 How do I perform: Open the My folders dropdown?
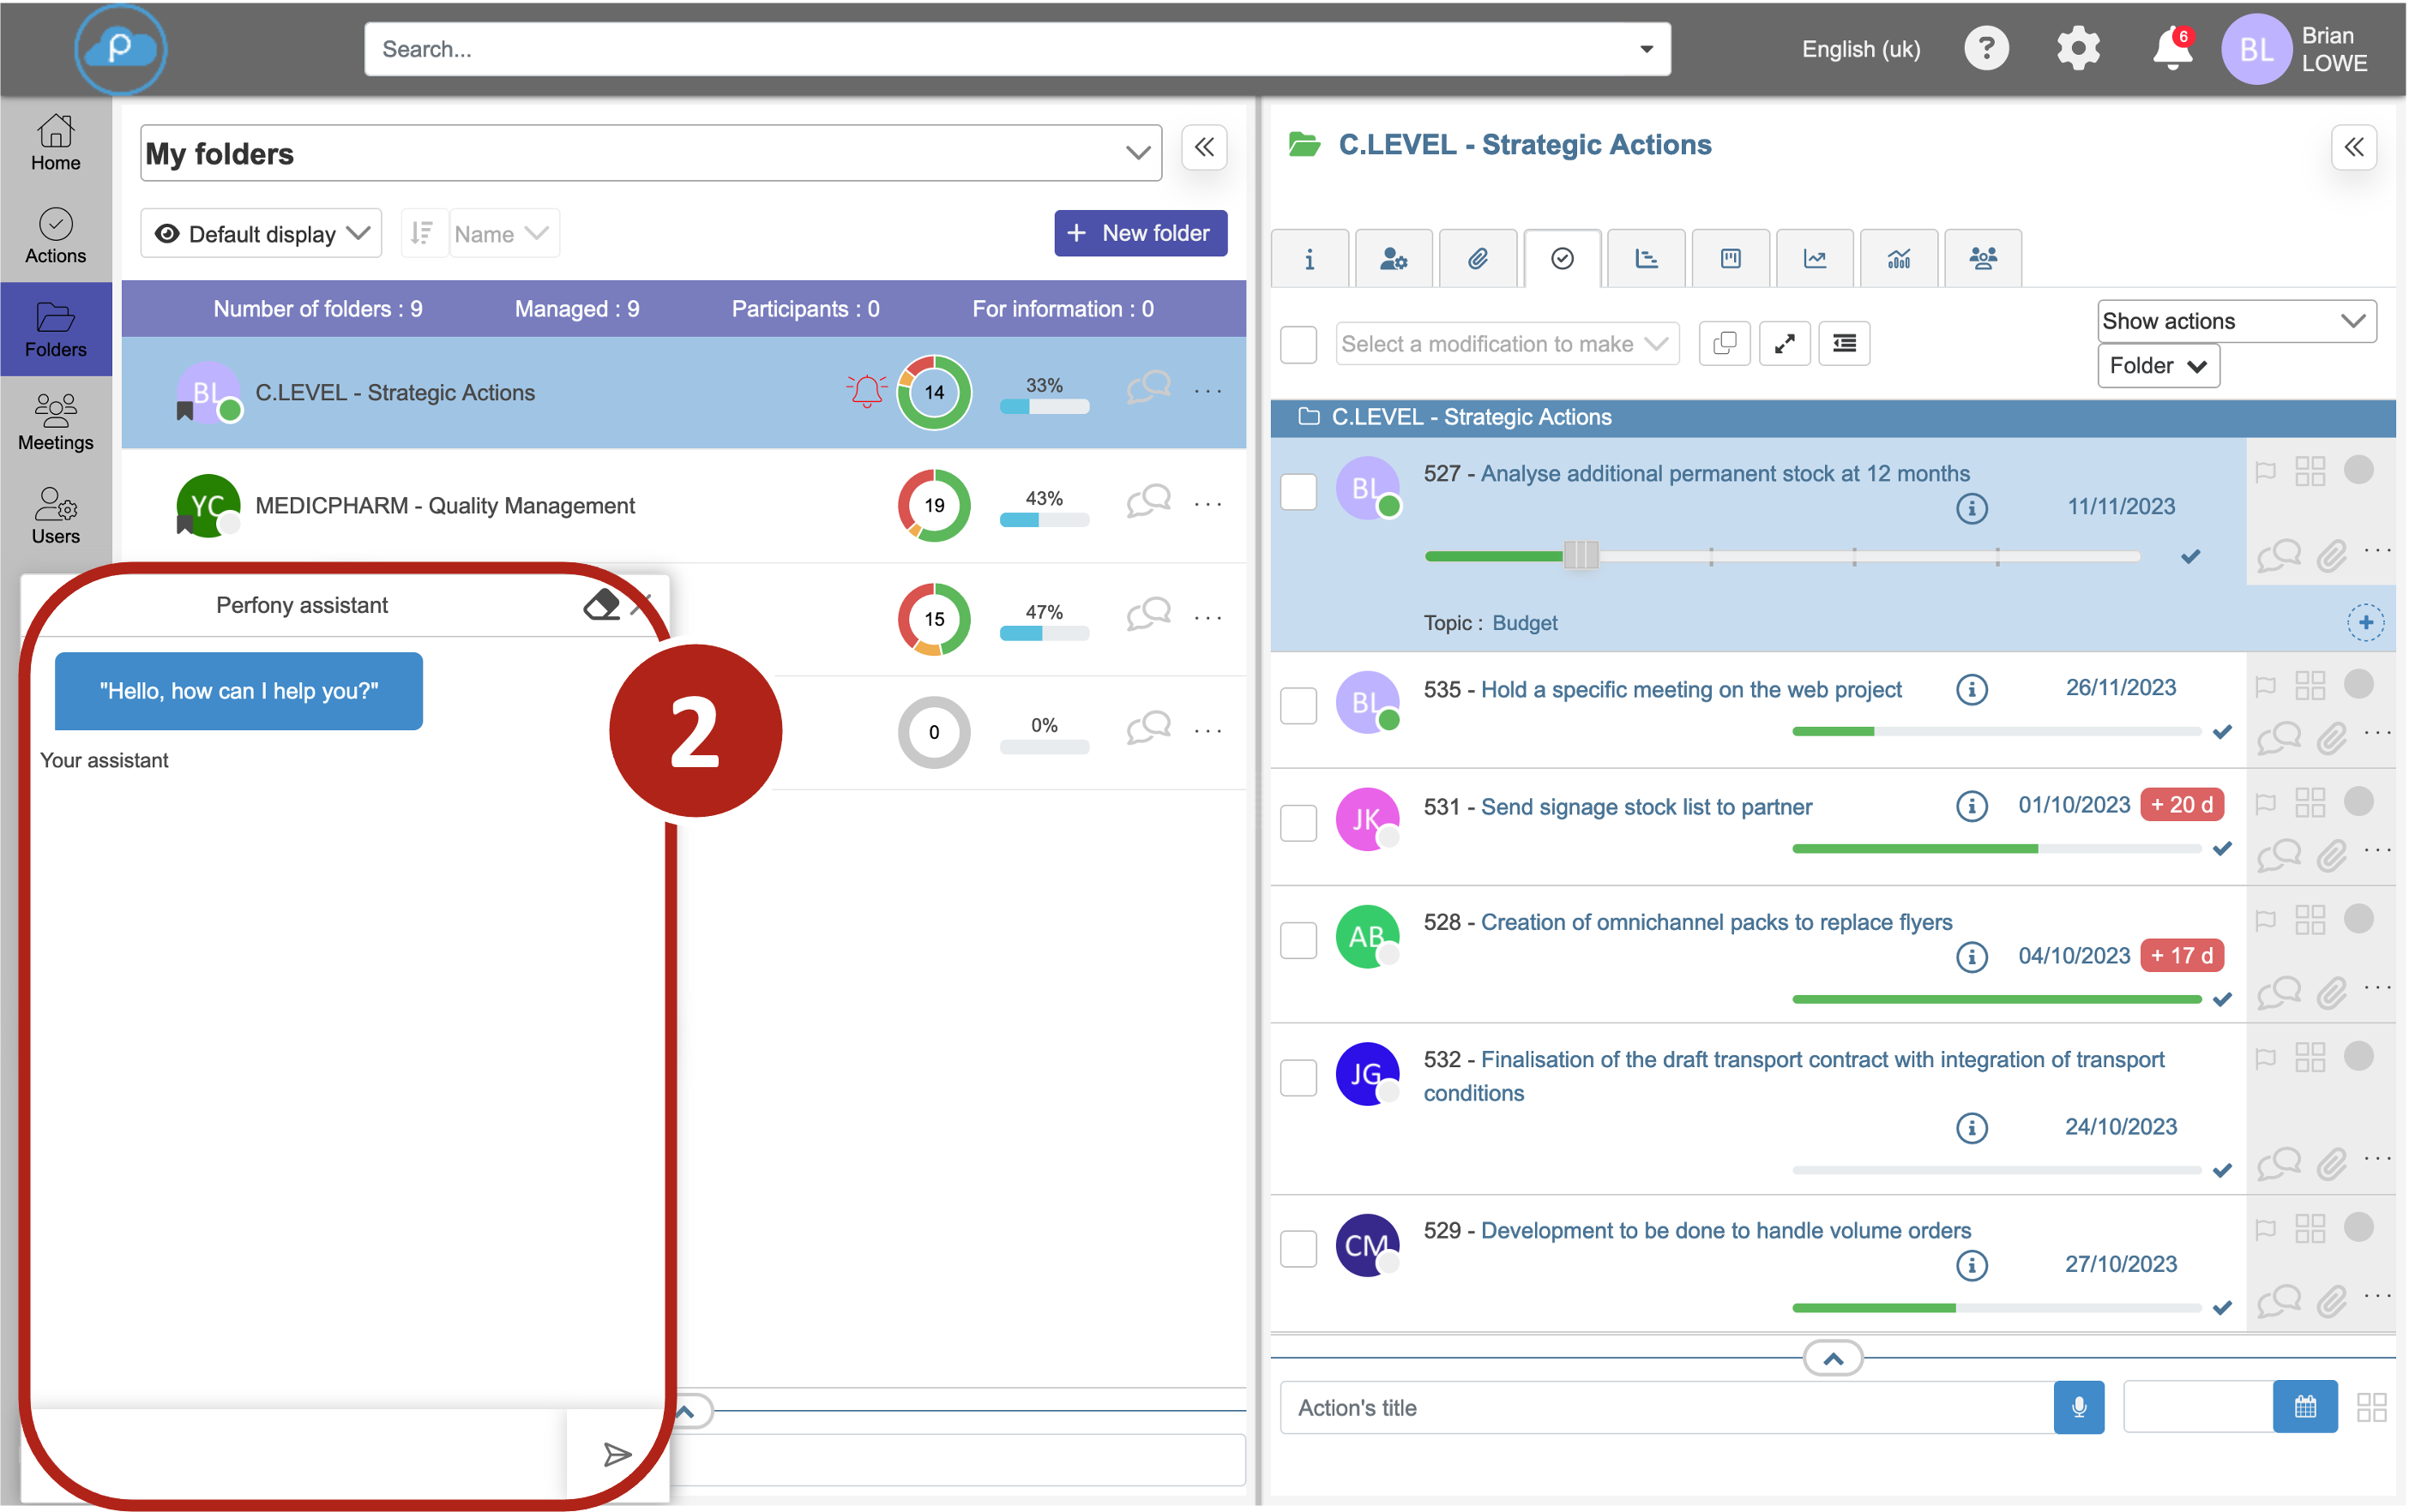[x=650, y=153]
